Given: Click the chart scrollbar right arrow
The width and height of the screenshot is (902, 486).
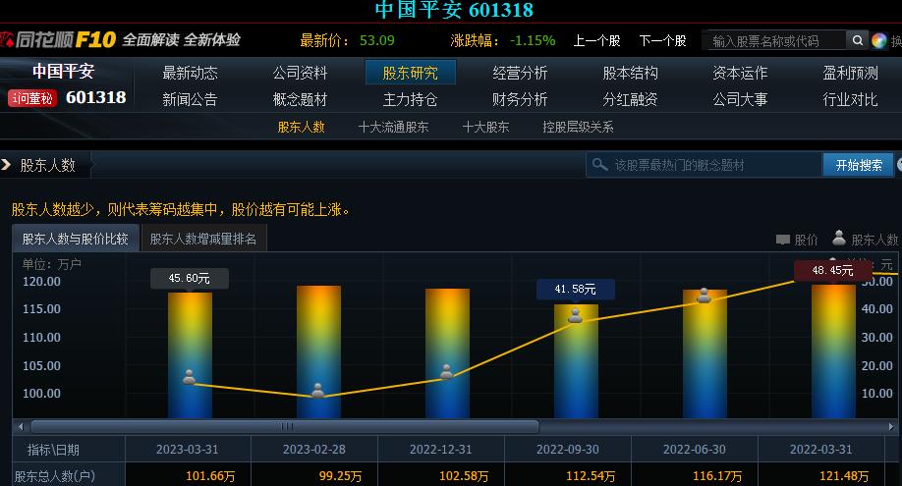Looking at the screenshot, I should click(891, 427).
